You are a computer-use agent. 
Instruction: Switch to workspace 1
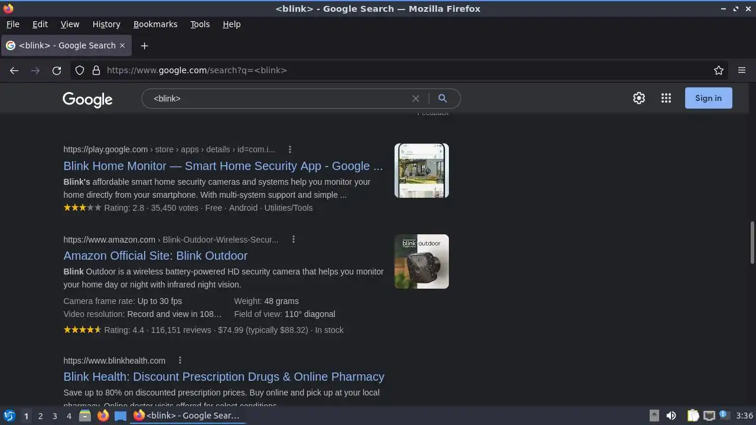(26, 416)
